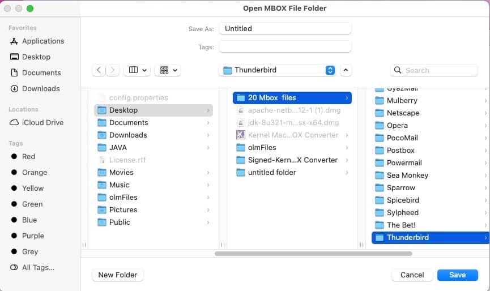Expand chevron beside Public folder row
The height and width of the screenshot is (291, 490).
point(208,222)
